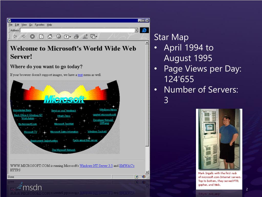Click the Mark Ingalls server rack photo
Screen dimensions: 262x197
click(x=219, y=139)
